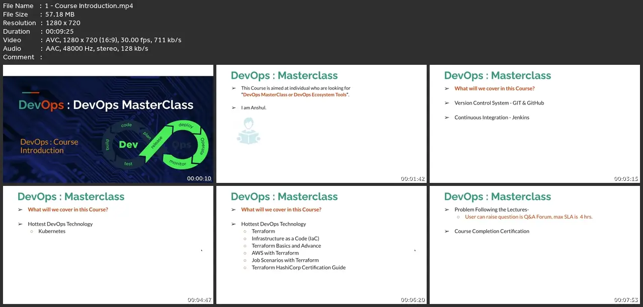Click the "Comment" label in the file info
This screenshot has width=643, height=307.
point(19,57)
